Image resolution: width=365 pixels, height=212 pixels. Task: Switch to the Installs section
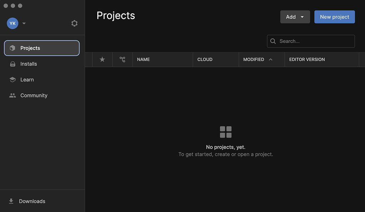point(29,64)
